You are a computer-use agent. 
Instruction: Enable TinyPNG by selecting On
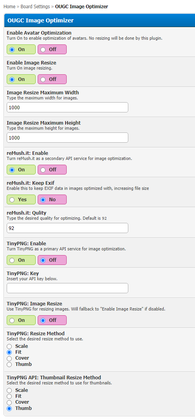pyautogui.click(x=21, y=260)
